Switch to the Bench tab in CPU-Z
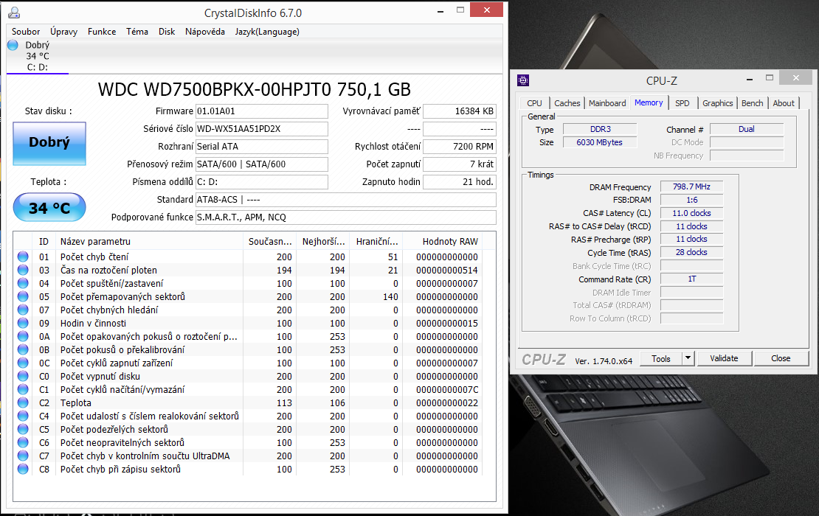The width and height of the screenshot is (819, 516). pyautogui.click(x=752, y=103)
